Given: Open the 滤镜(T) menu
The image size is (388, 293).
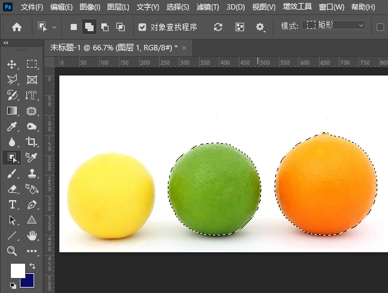Looking at the screenshot, I should click(x=207, y=7).
